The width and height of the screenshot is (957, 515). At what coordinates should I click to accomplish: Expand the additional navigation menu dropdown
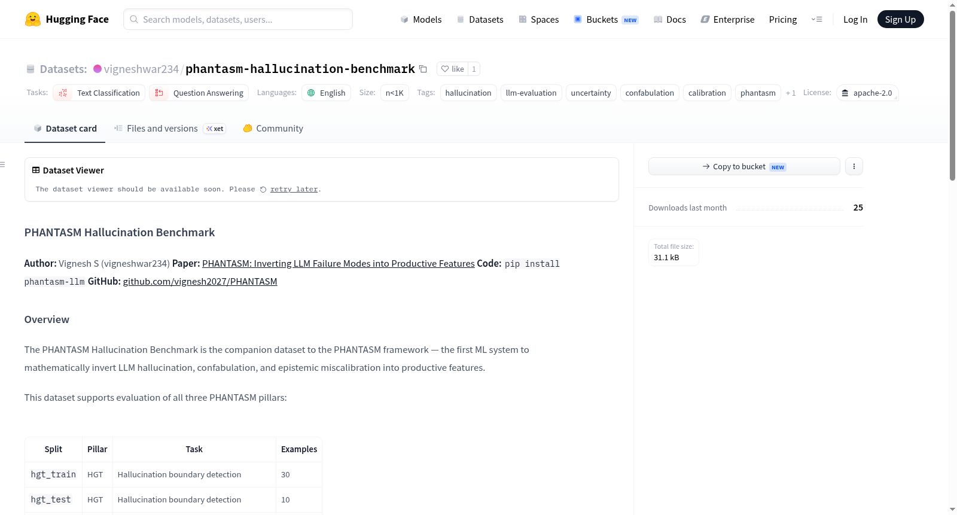click(816, 19)
